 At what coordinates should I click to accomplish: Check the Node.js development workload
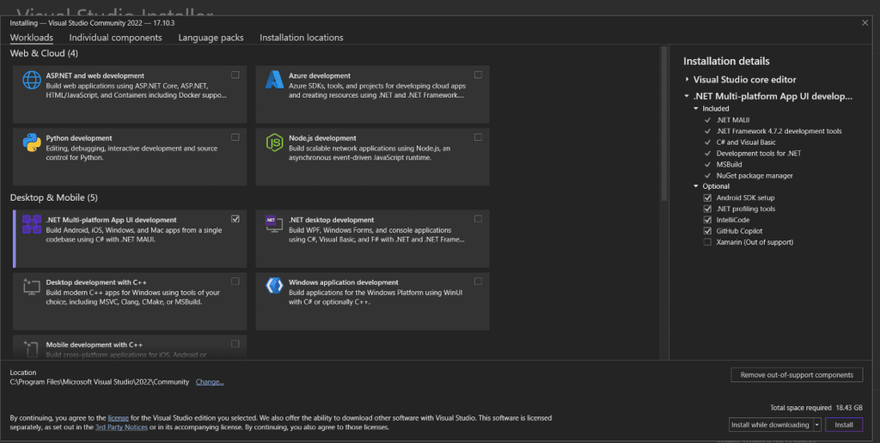click(478, 137)
